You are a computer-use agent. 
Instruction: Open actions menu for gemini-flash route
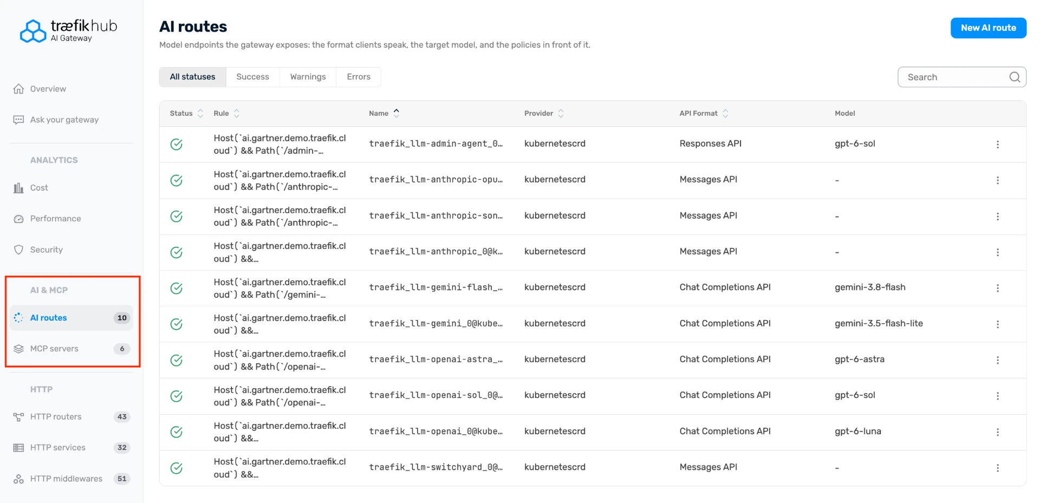(998, 288)
